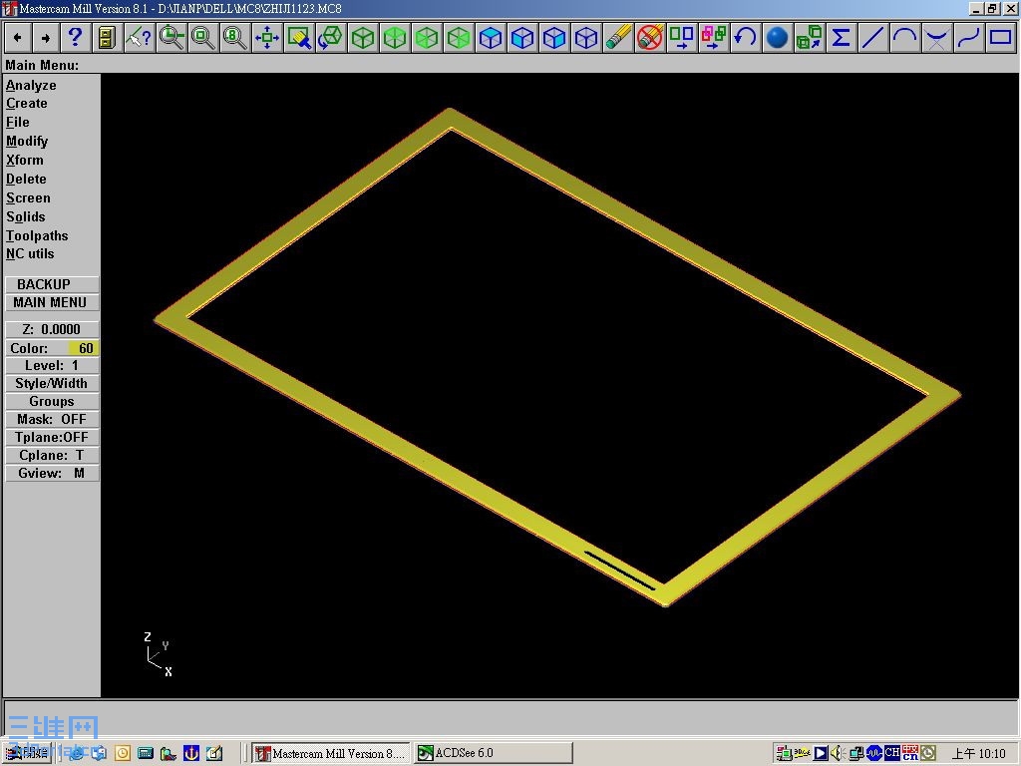Image resolution: width=1021 pixels, height=766 pixels.
Task: Open the Solids menu
Action: pyautogui.click(x=25, y=216)
